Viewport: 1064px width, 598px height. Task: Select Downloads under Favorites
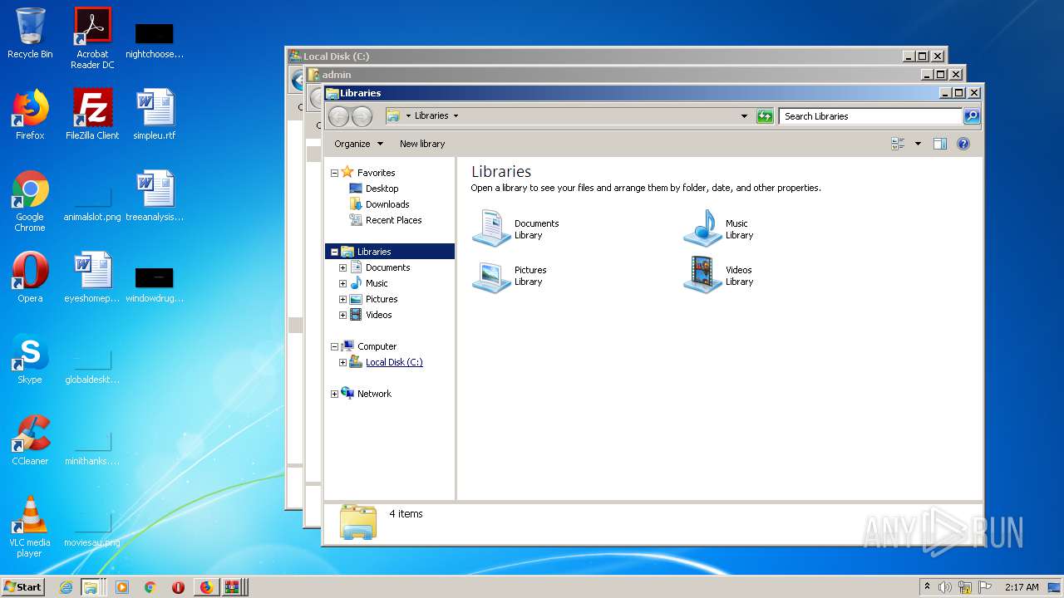tap(387, 204)
